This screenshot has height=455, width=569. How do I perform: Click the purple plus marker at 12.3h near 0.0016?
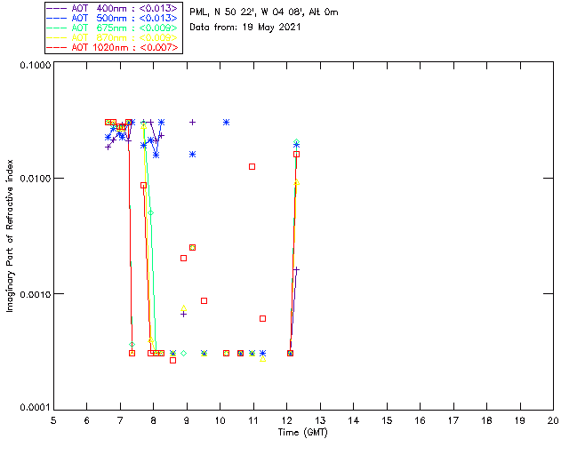click(296, 270)
